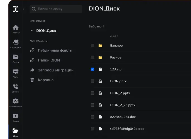Screen dimensions: 191x139
Task: Click trash bin icon next to Корзина
Action: pyautogui.click(x=32, y=80)
